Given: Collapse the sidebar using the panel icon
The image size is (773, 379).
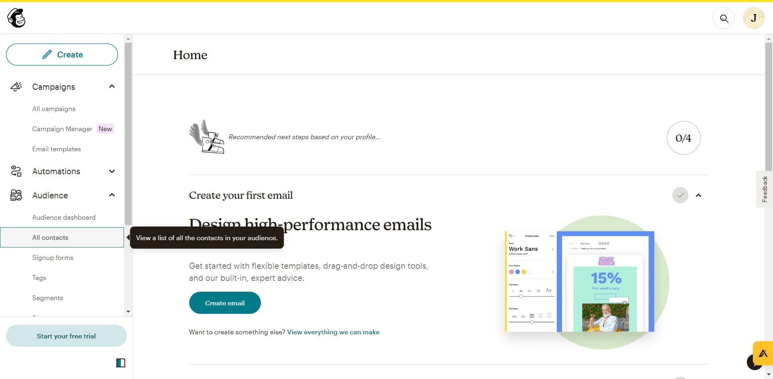Looking at the screenshot, I should pyautogui.click(x=120, y=363).
